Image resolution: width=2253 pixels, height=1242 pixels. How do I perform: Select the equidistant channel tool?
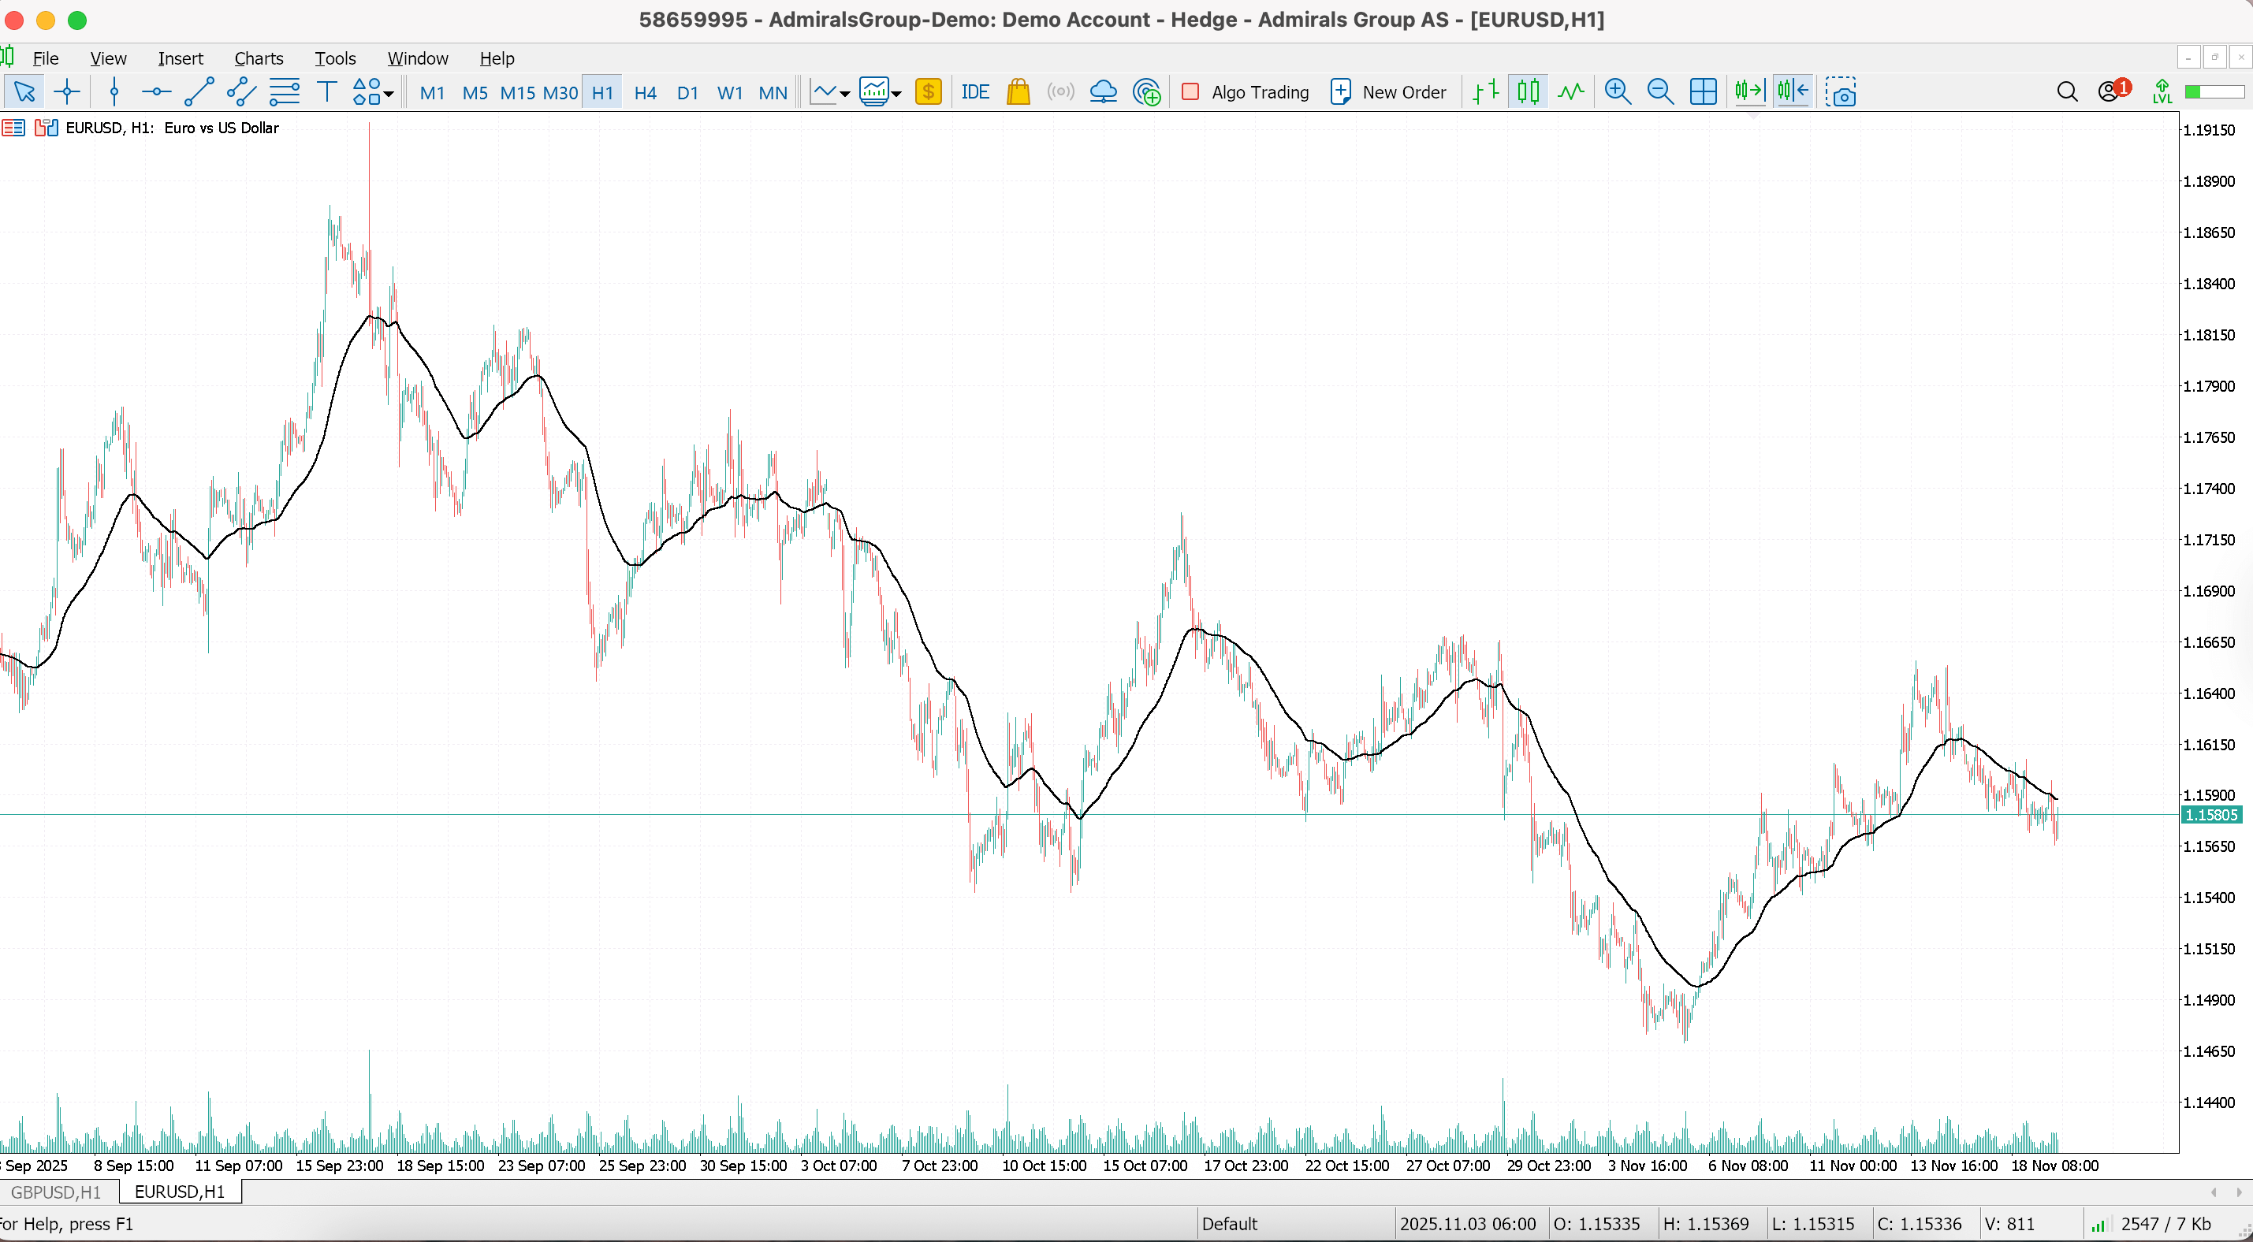coord(241,92)
